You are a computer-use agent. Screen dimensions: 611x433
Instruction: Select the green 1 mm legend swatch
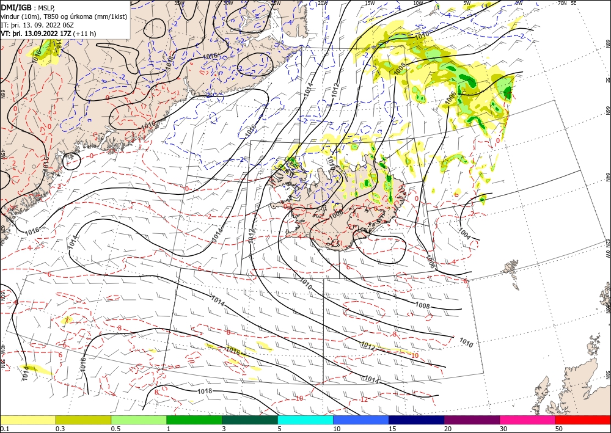pos(194,420)
